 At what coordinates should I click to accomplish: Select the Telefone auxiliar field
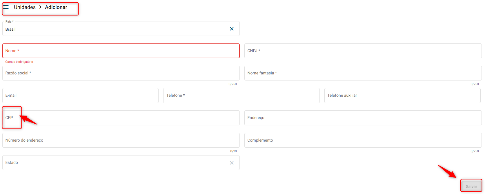coord(402,96)
